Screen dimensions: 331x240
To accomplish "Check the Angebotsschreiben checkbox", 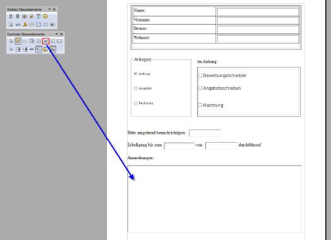I will pos(200,88).
